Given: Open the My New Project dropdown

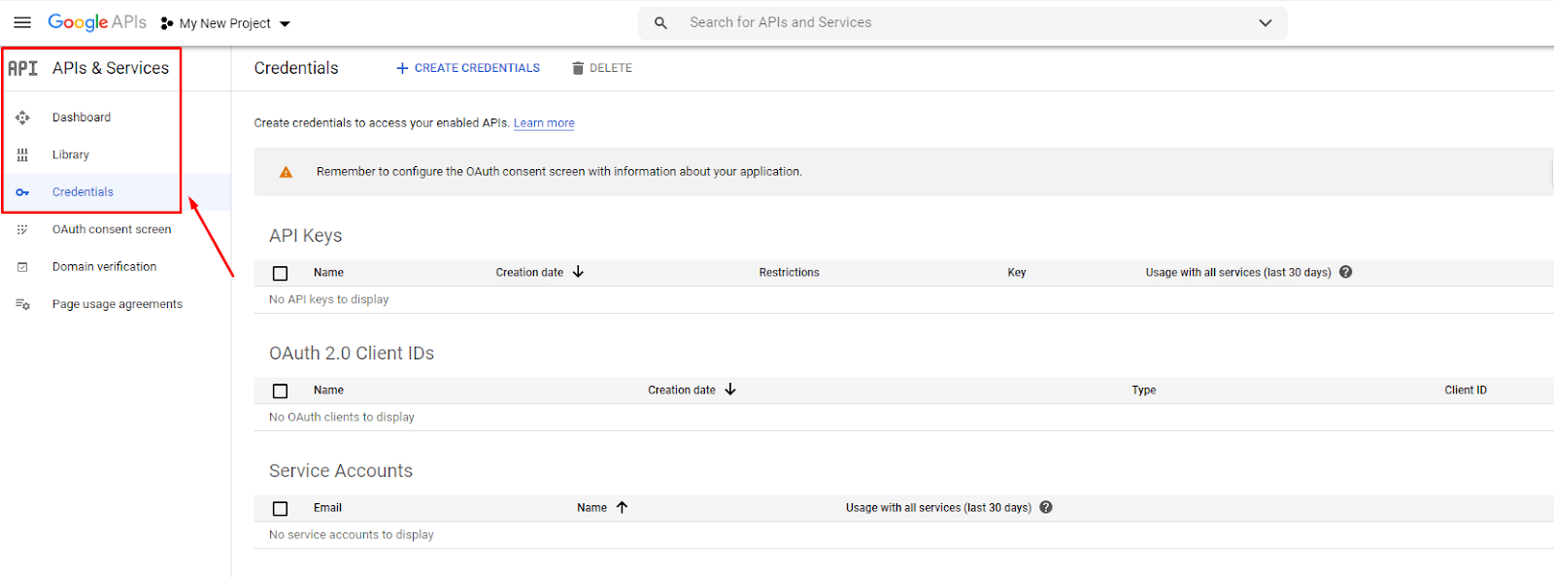Looking at the screenshot, I should (x=226, y=23).
